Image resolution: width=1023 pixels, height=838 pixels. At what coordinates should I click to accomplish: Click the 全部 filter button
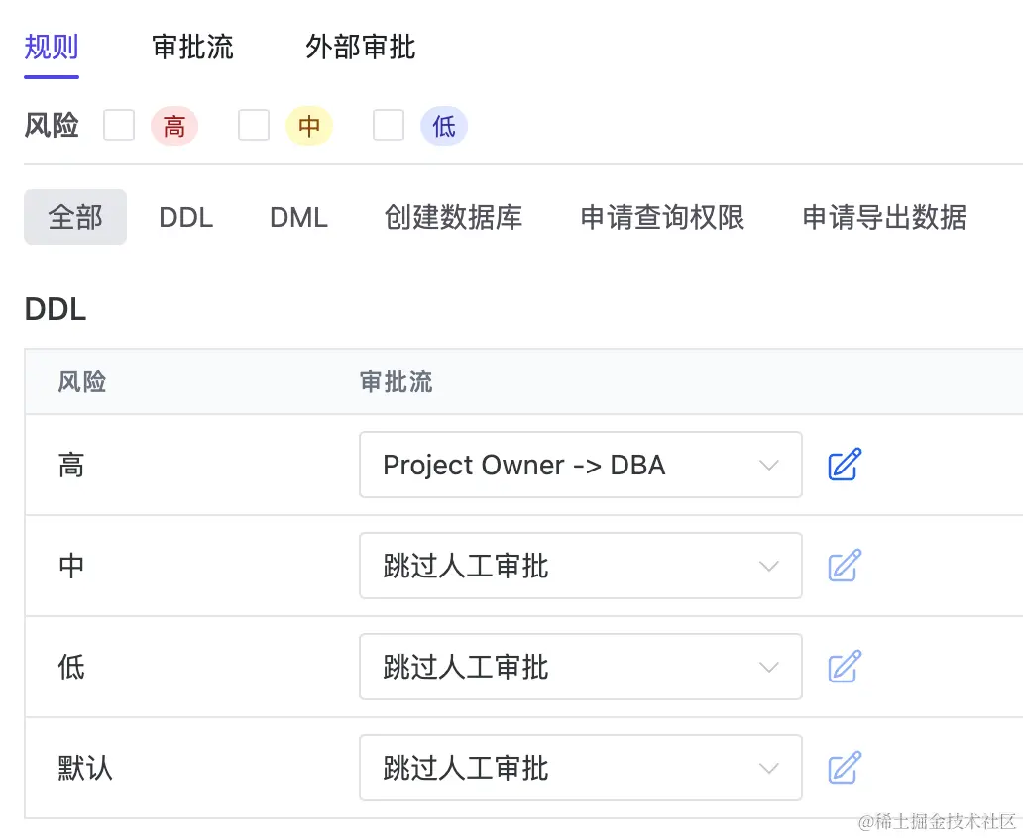pos(74,217)
